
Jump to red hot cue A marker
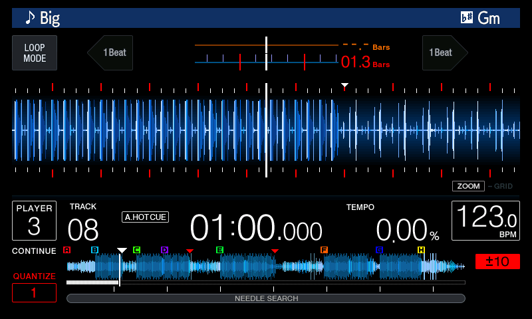(x=66, y=250)
